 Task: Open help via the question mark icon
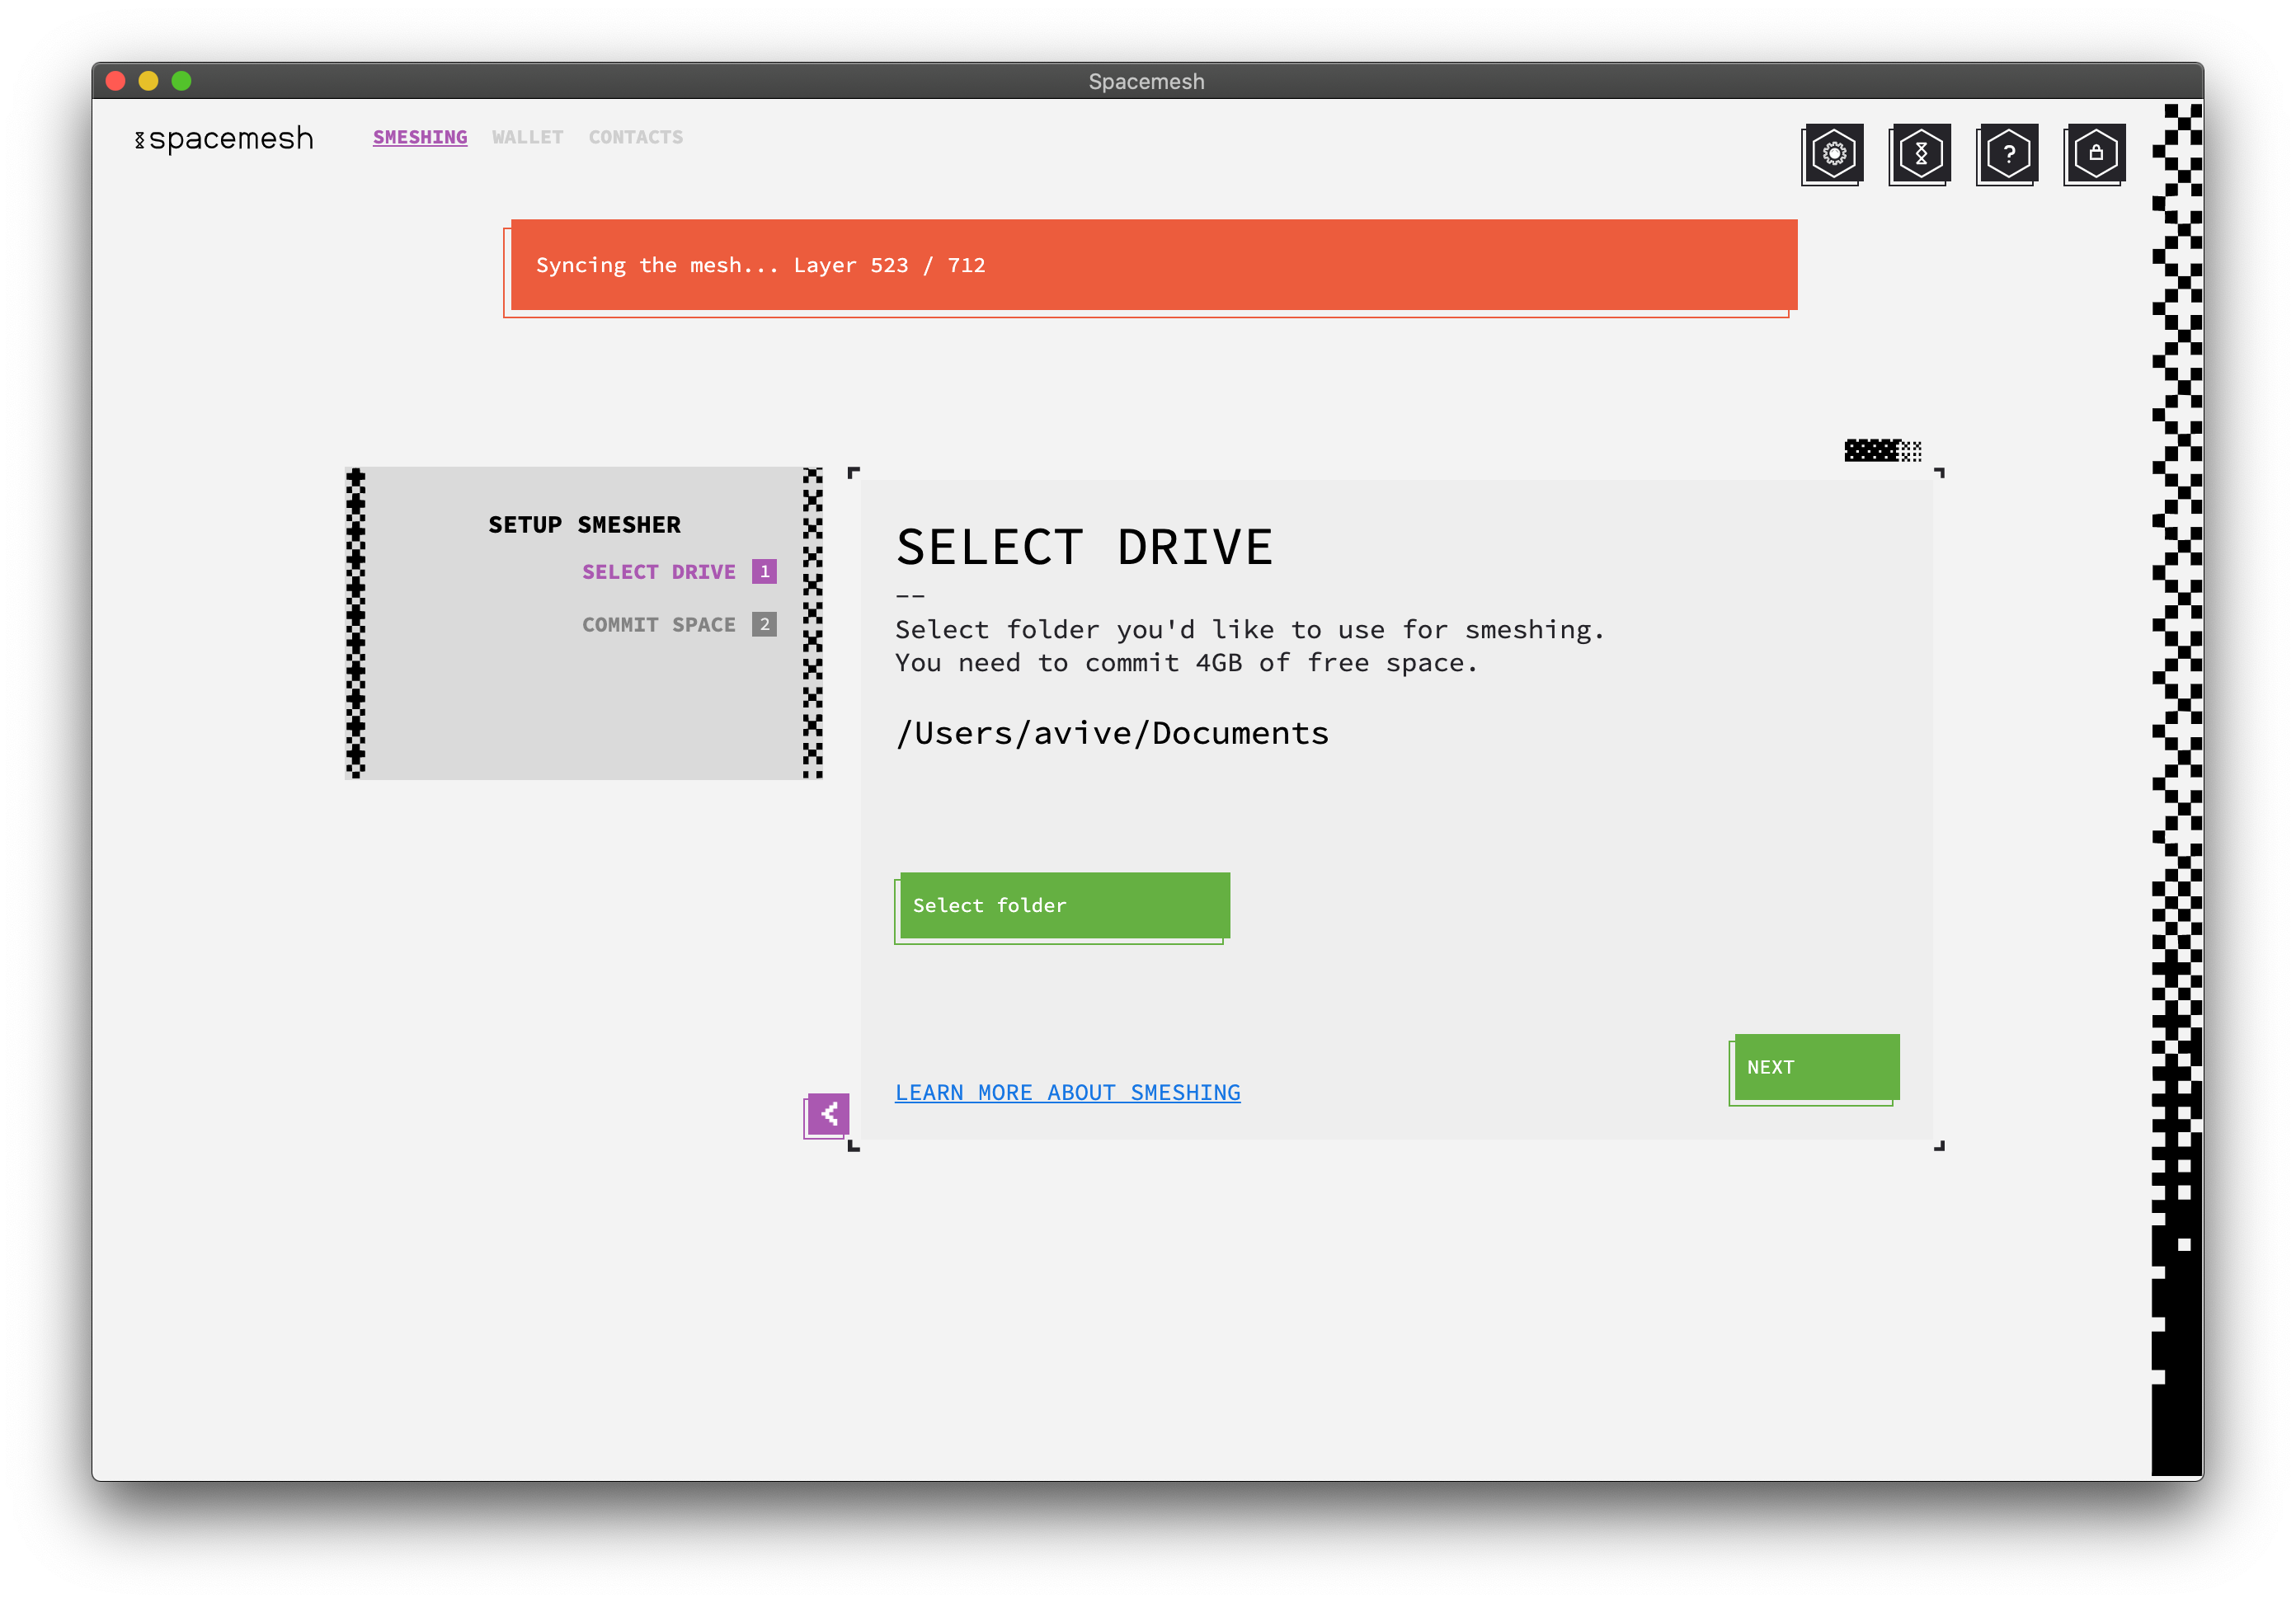(x=2008, y=153)
